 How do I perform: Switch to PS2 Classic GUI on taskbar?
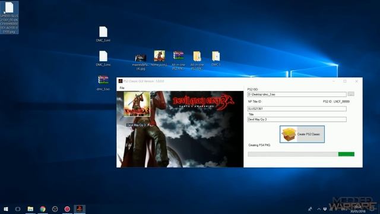80,209
